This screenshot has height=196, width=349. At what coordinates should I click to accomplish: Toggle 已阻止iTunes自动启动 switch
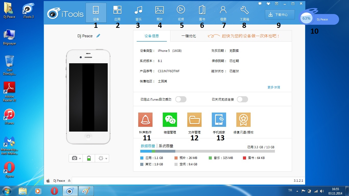[x=181, y=99]
